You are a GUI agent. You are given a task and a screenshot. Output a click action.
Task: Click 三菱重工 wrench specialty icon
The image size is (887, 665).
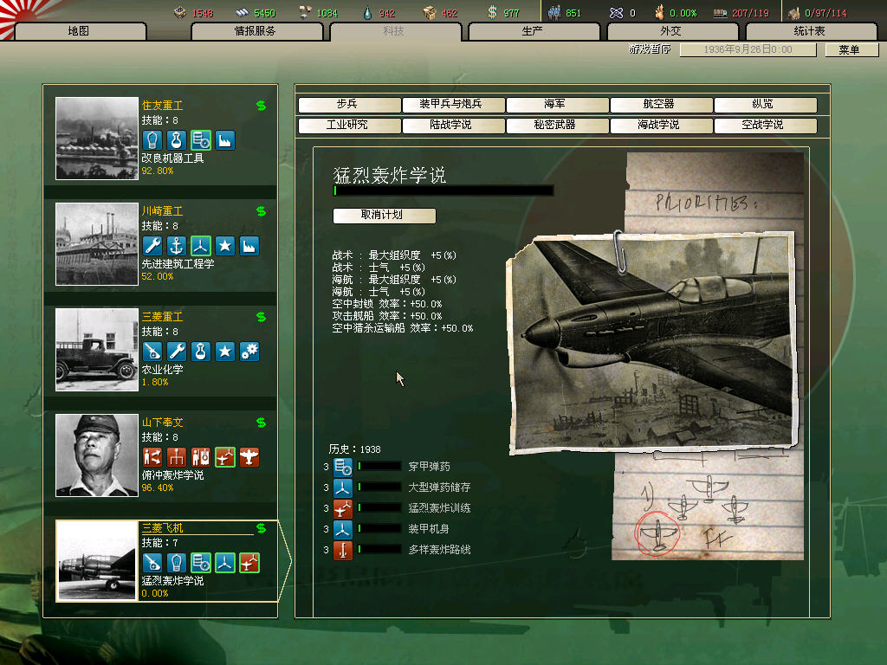coord(177,352)
